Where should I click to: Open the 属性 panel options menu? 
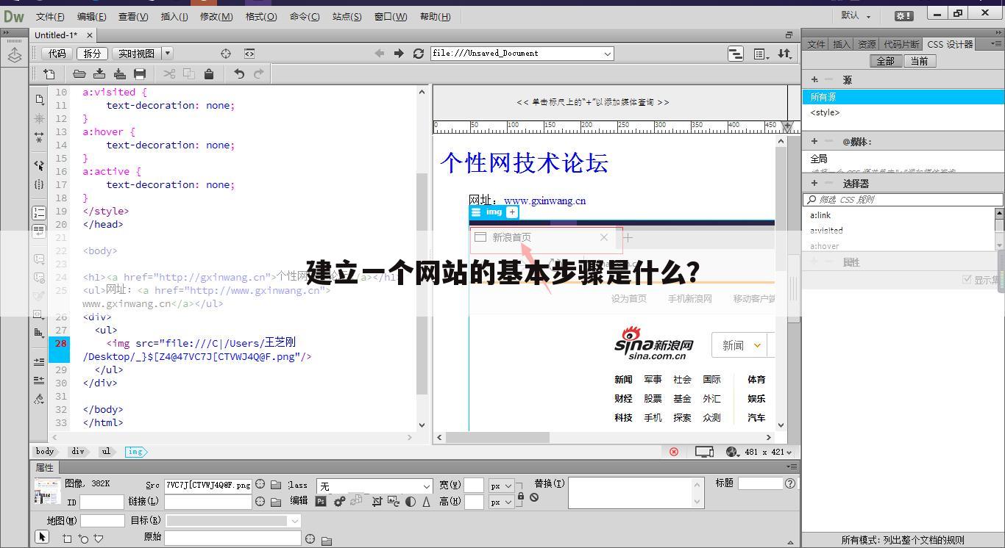792,467
